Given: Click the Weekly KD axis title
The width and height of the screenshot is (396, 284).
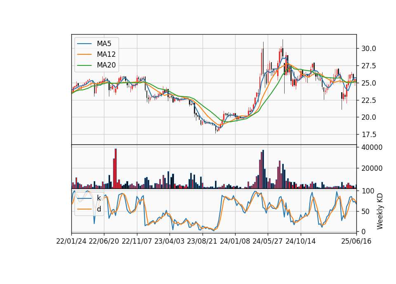Looking at the screenshot, I should tap(380, 212).
